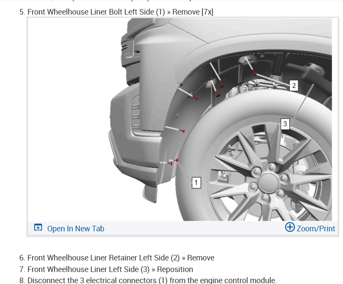Click the red retainer near callout 2
343x284 pixels.
tap(254, 73)
